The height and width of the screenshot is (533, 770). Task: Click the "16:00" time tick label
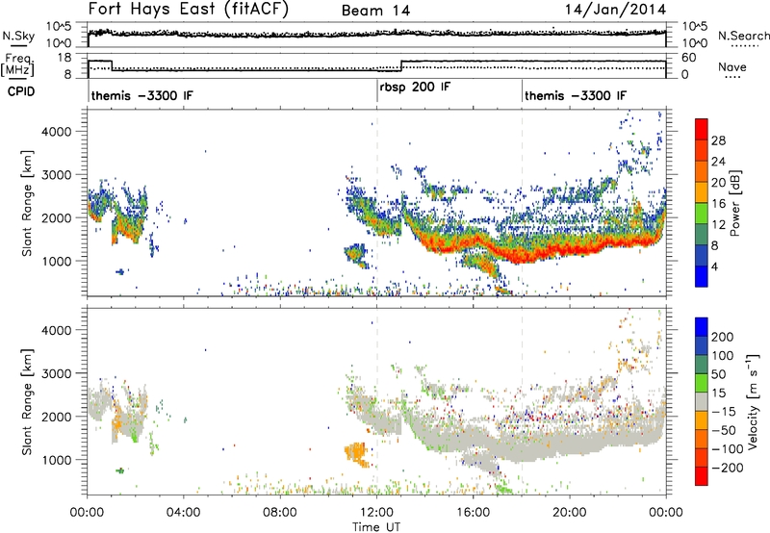473,513
